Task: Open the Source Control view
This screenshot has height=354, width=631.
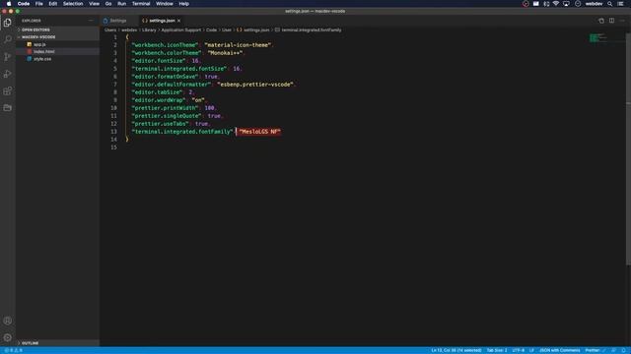Action: coord(7,57)
